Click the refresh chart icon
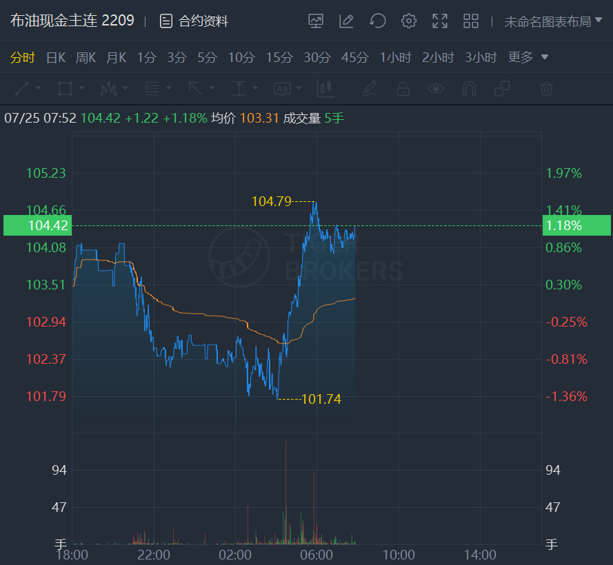The image size is (613, 565). point(378,21)
